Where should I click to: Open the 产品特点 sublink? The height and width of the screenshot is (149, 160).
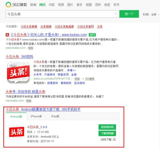coord(50,74)
